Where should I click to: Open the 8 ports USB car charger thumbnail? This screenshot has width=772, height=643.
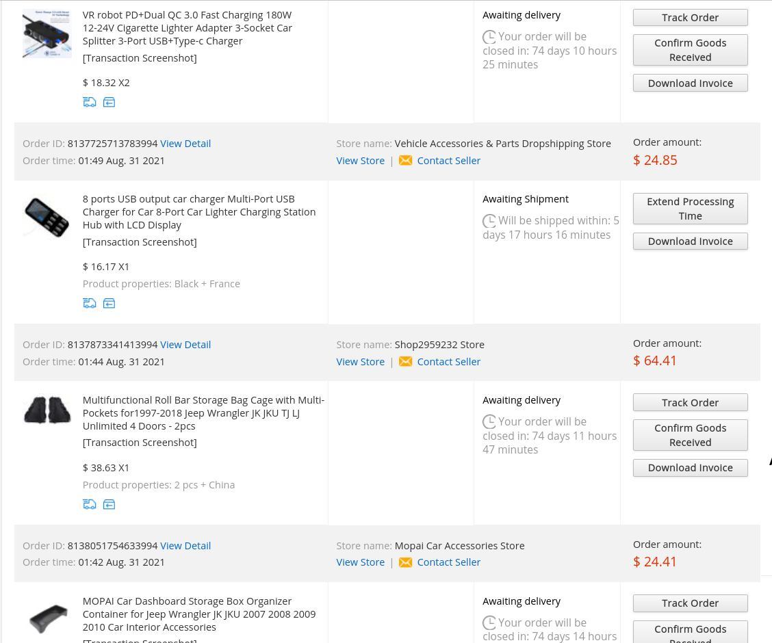(47, 218)
